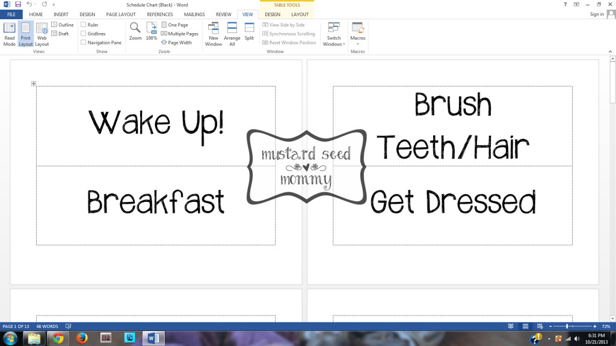Image resolution: width=616 pixels, height=346 pixels.
Task: Select Print Layout icon in status bar
Action: [525, 326]
